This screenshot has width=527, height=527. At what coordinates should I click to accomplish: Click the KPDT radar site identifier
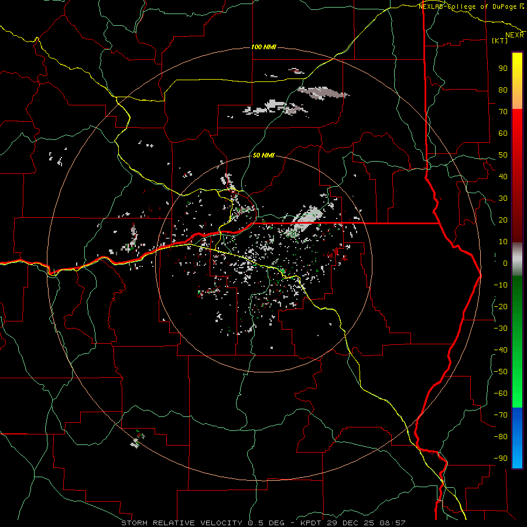coord(310,523)
